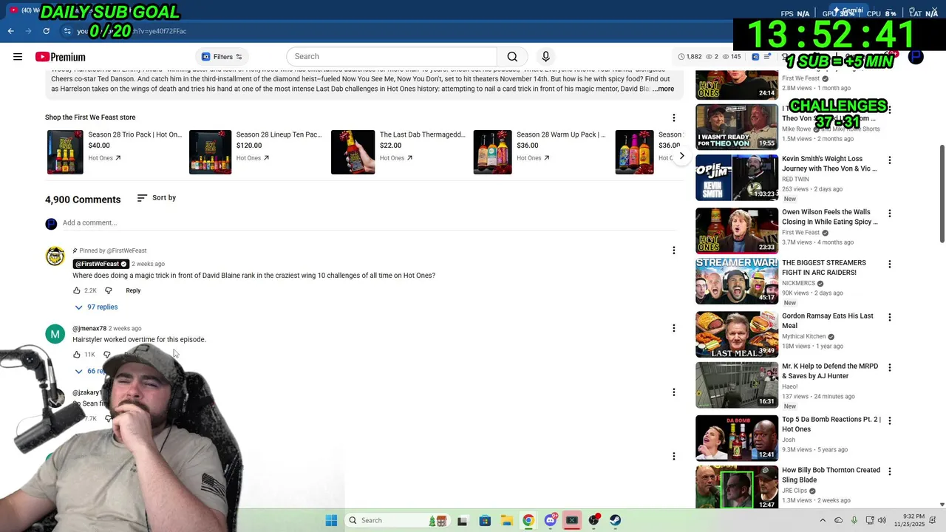Open the @FirstWeFeast channel name badge
Viewport: 946px width, 532px height.
101,264
